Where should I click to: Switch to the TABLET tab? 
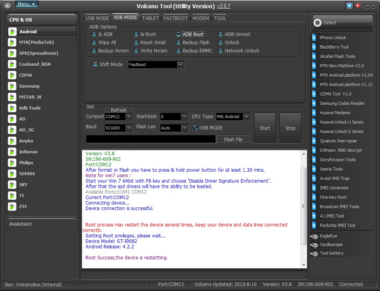point(150,18)
